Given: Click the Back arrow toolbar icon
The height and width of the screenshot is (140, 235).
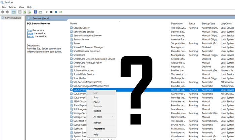Looking at the screenshot, I should [3, 12].
